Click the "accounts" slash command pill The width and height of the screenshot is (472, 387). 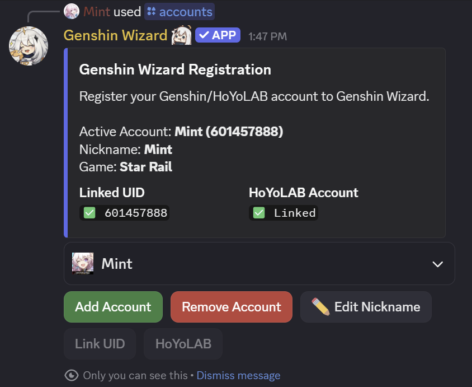tap(179, 11)
